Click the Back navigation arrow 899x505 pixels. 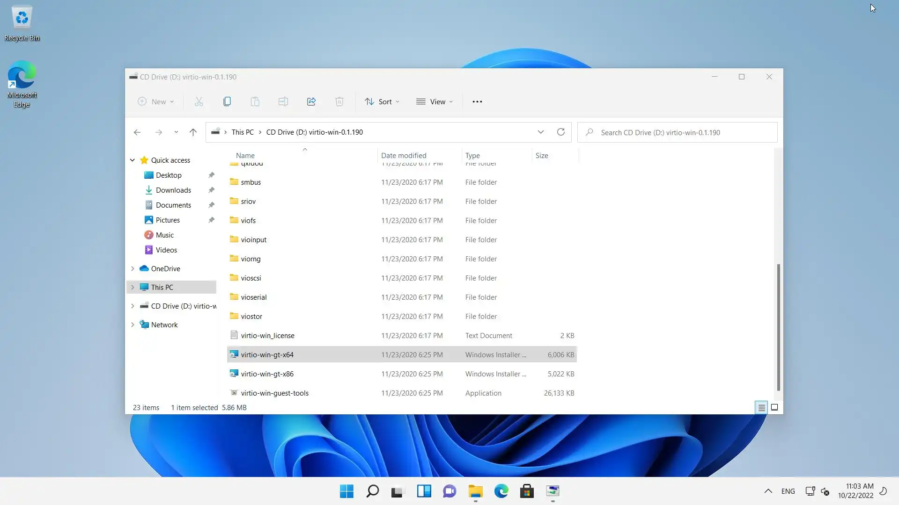(x=137, y=132)
